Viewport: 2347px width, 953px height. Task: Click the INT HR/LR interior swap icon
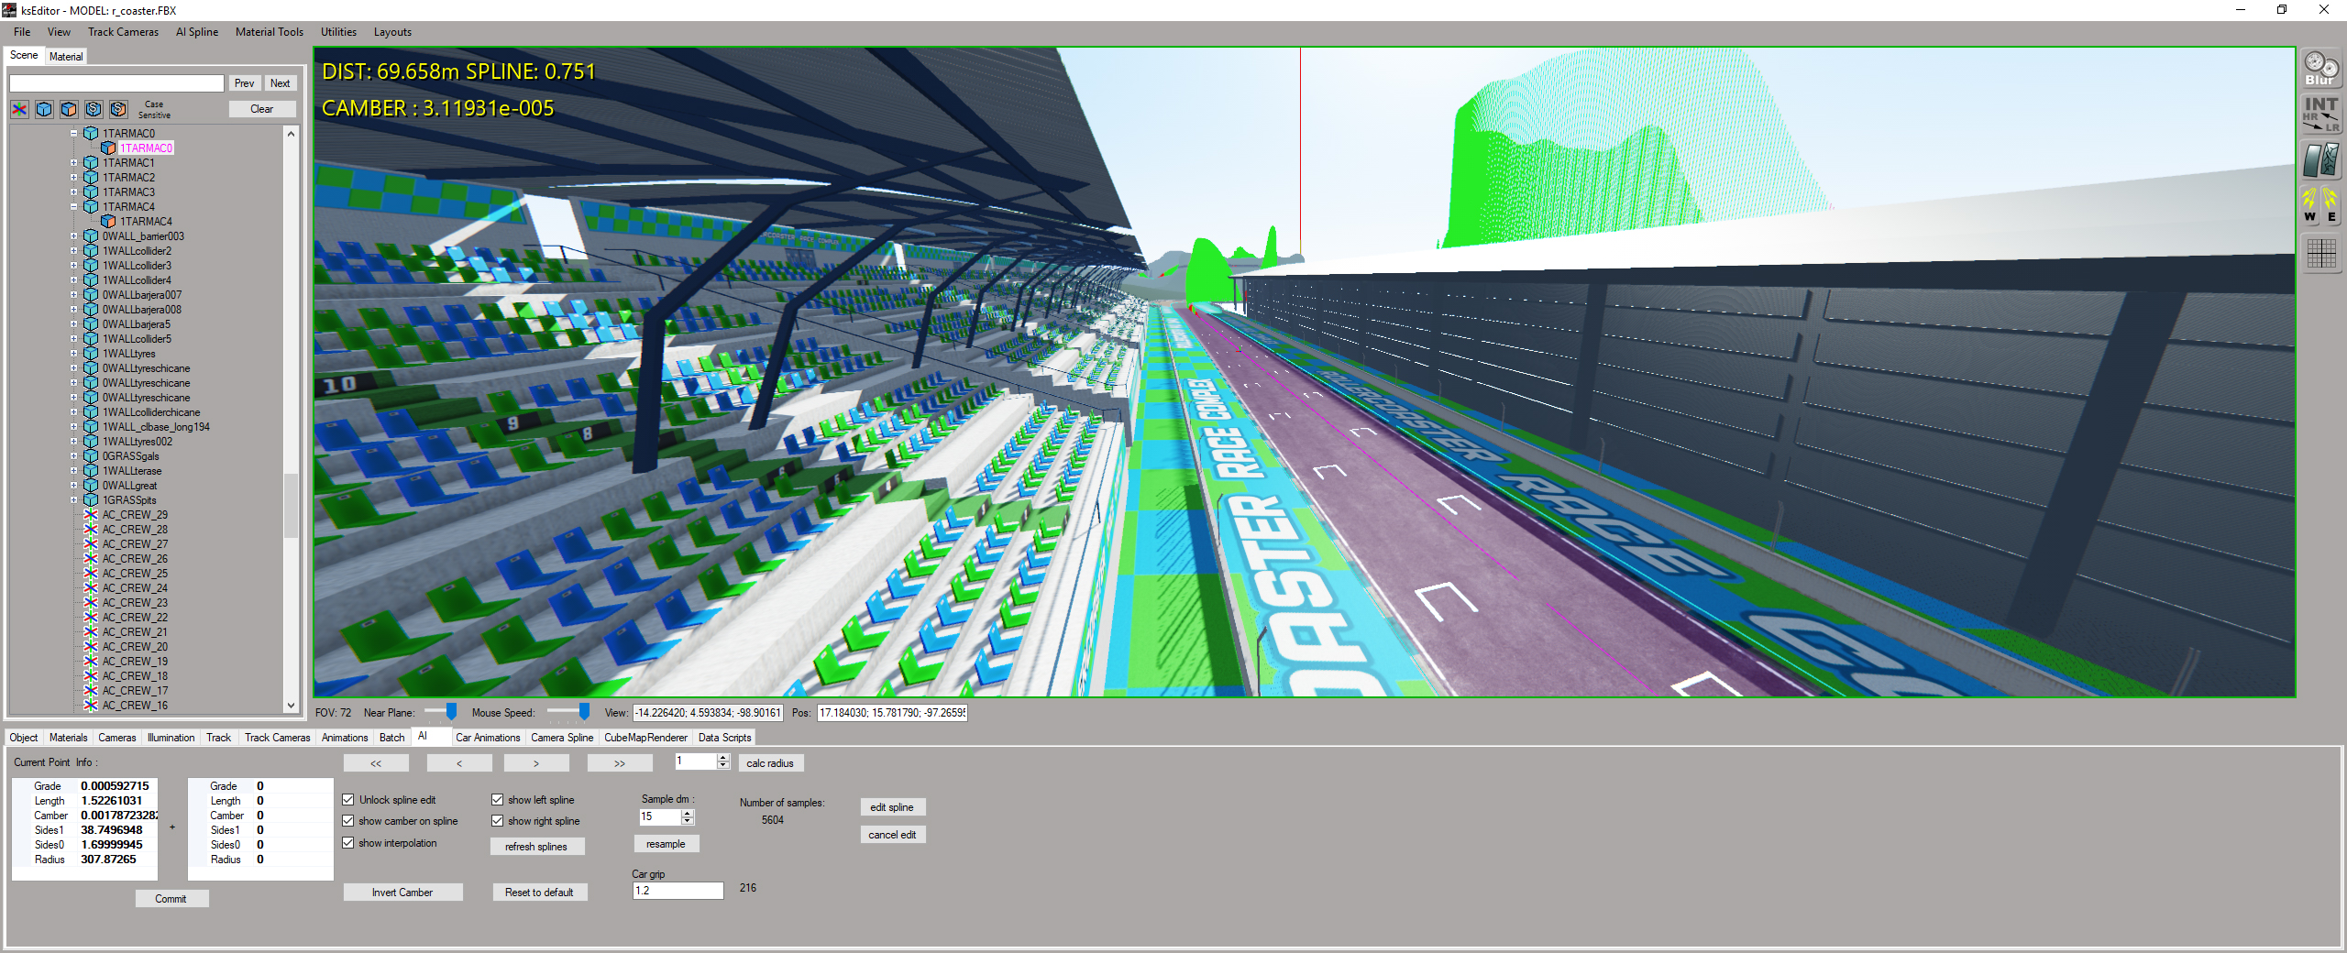pos(2321,114)
